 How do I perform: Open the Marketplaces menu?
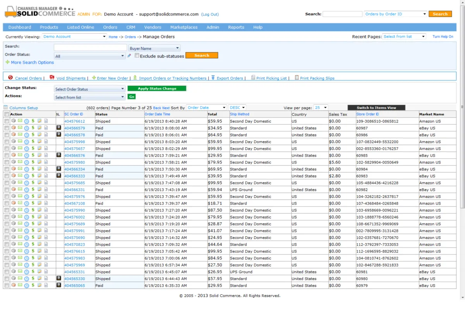tap(184, 27)
